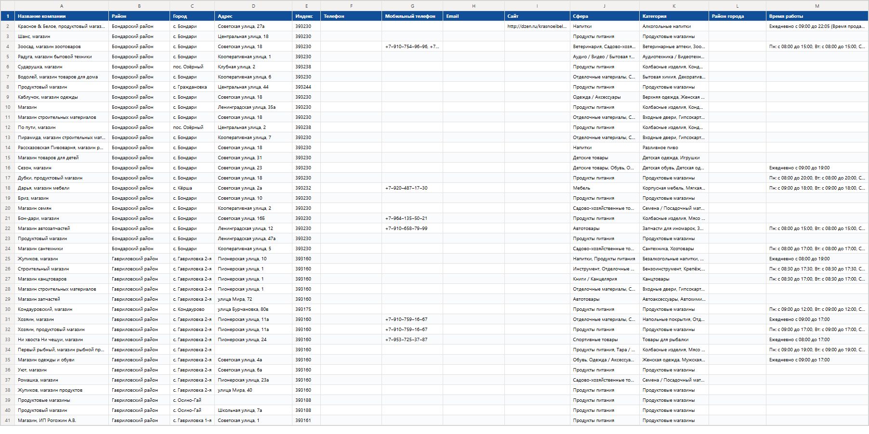Select the 'Разливное пиво' category cell
Viewport: 869px width, 434px height.
(674, 147)
